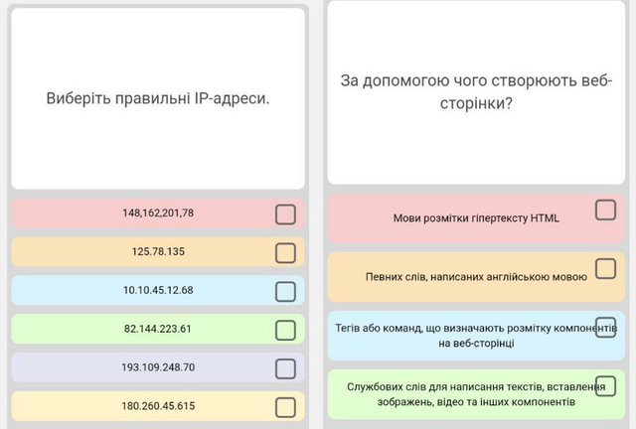Click the question card Виберіть правильні IP-адреси
Viewport: 636px width, 429px height.
point(158,98)
